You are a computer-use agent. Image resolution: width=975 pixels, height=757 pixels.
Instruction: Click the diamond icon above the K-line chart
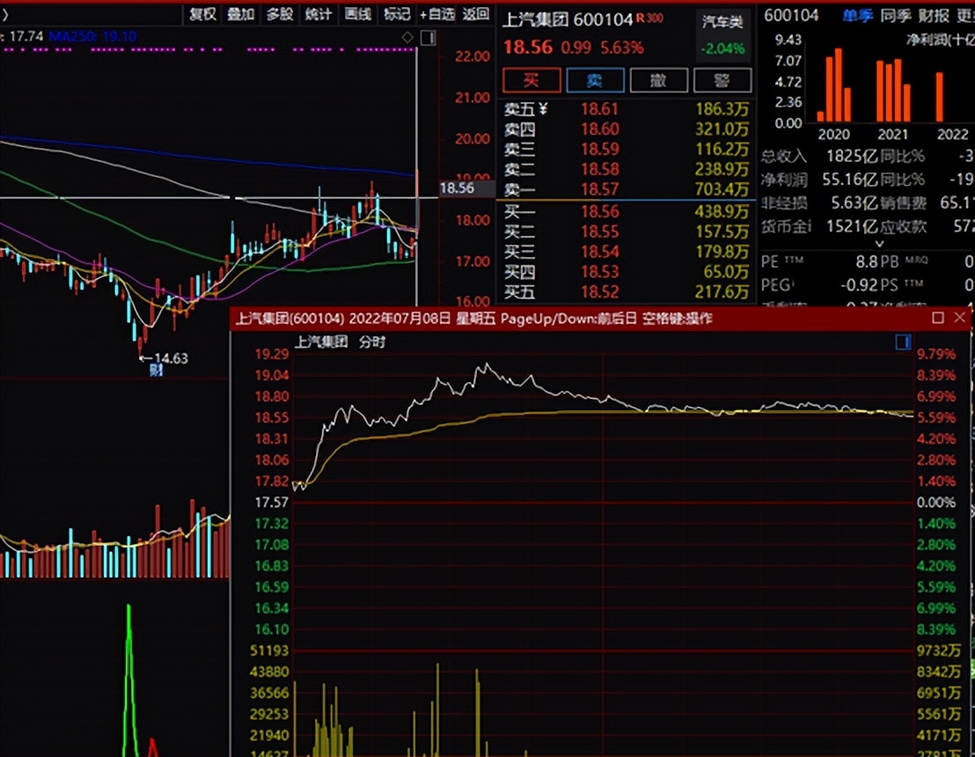pos(407,37)
